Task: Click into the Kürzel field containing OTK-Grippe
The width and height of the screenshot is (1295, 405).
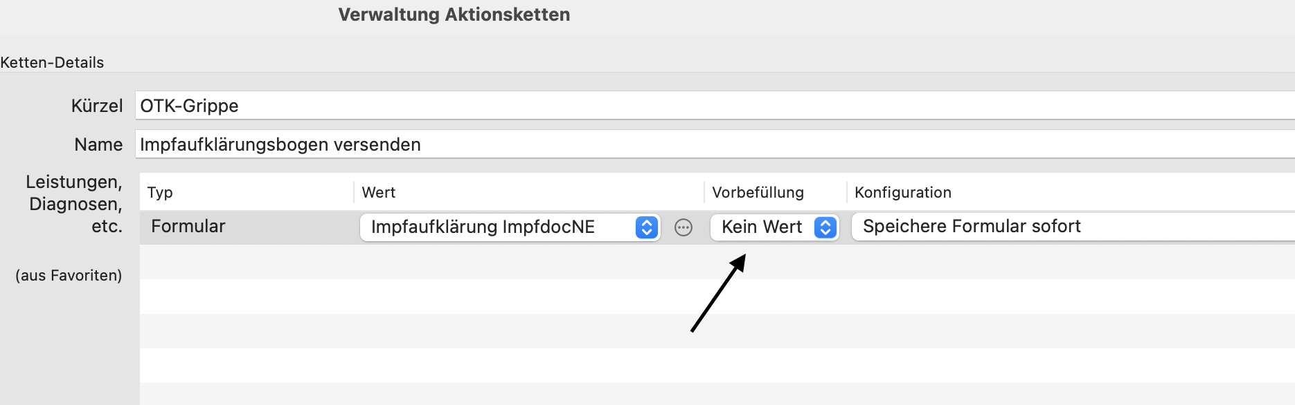Action: point(715,106)
